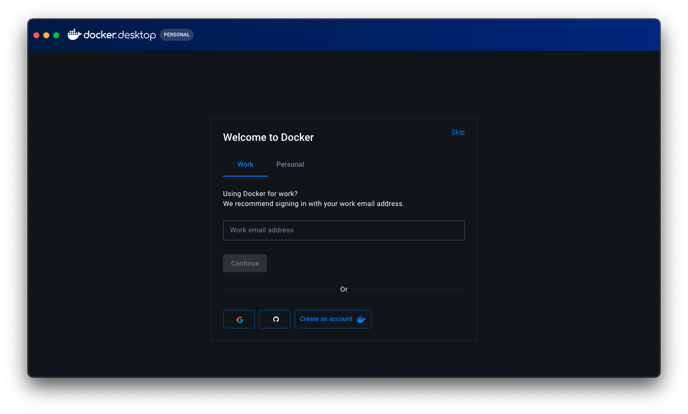Close the window with the red button

click(36, 35)
